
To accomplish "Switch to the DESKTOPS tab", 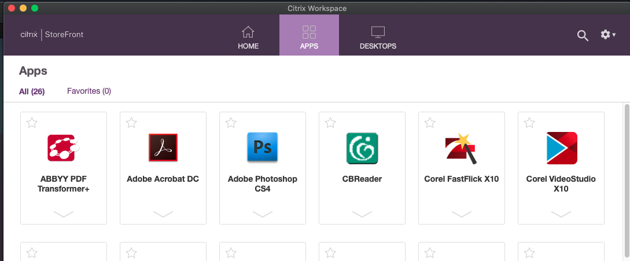I will (378, 38).
